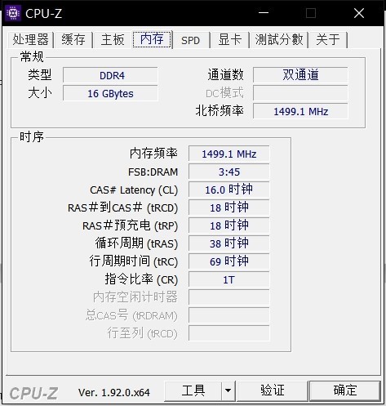Click the tRCD 18 时钟 value
Viewport: 386px width, 406px height.
(228, 207)
